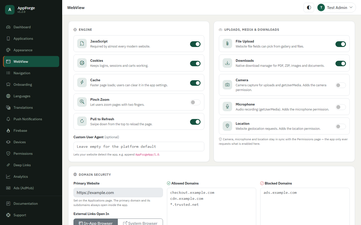This screenshot has width=361, height=225.
Task: Disable the File Upload toggle
Action: [x=341, y=44]
